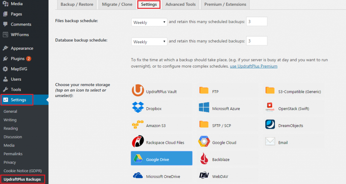346x184 pixels.
Task: Select the WebDAV icon
Action: tap(204, 175)
